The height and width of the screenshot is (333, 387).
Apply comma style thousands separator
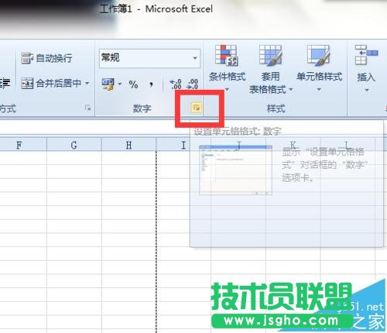pyautogui.click(x=151, y=84)
